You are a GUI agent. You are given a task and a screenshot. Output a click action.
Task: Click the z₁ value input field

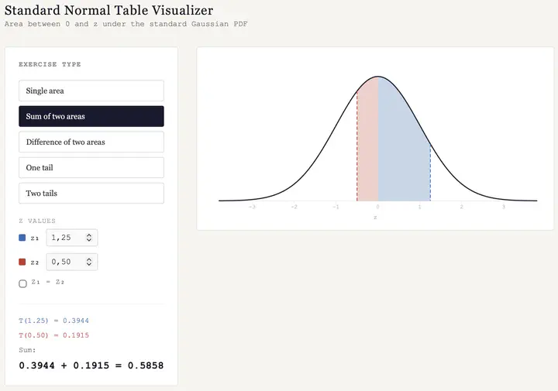coord(65,238)
